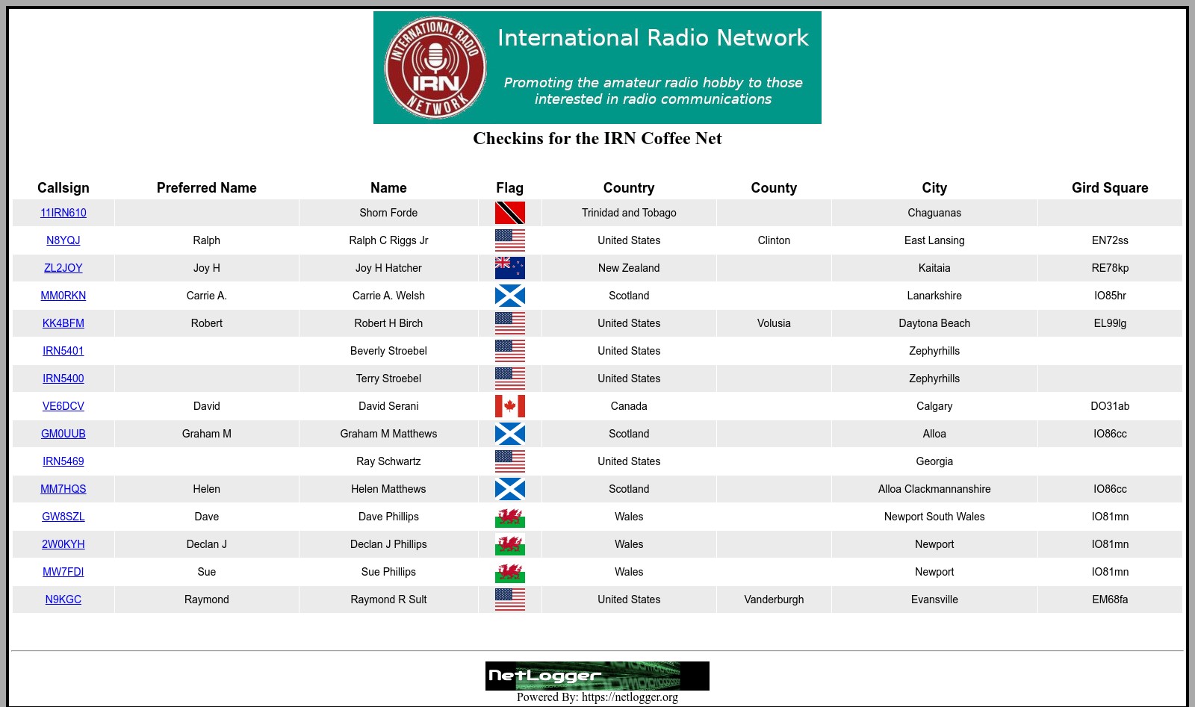Open the 2W0KYH callsign link
Screen dimensions: 1195x707
click(x=63, y=544)
